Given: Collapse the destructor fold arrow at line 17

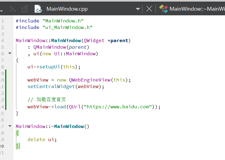Looking at the screenshot, I should pos(10,126).
